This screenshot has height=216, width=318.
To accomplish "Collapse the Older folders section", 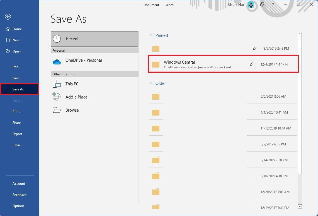I will [151, 83].
